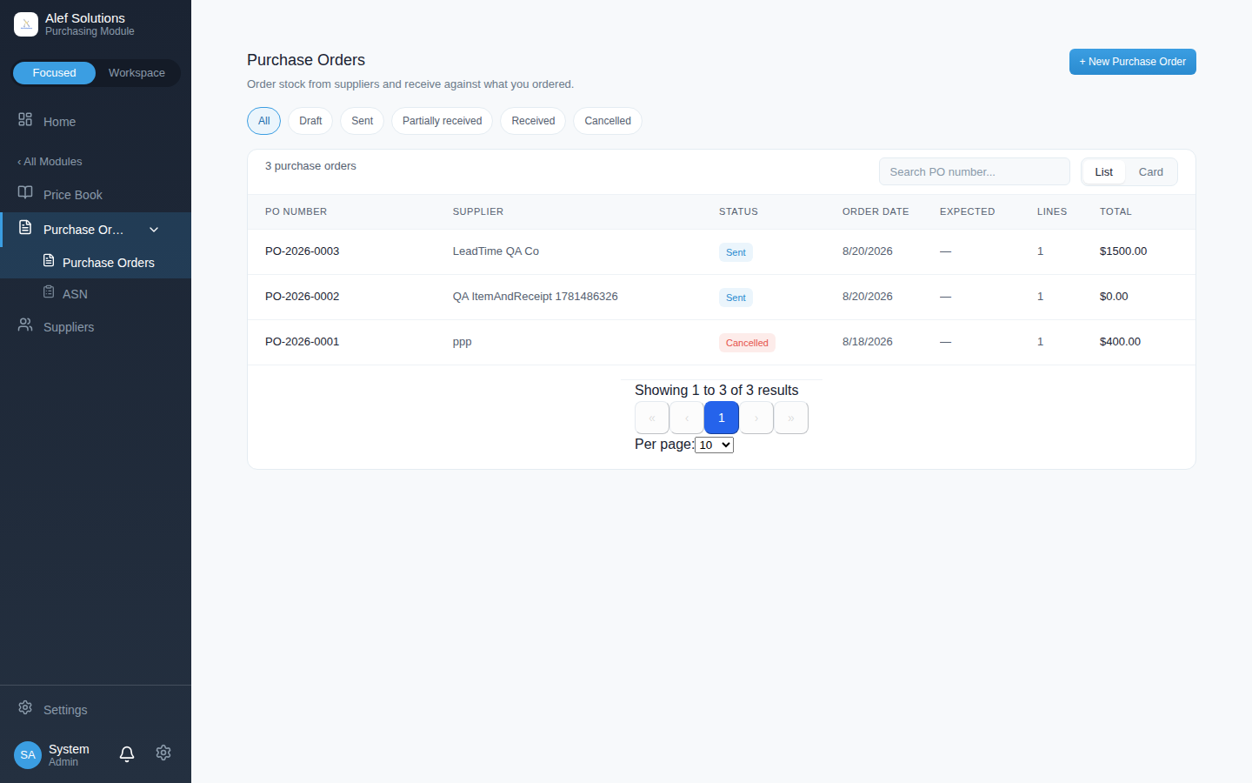Open purchase order PO-2026-0003

click(x=302, y=251)
